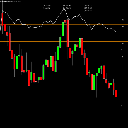The width and height of the screenshot is (128, 128).
Task: Click the first tall red candle at left
Action: [x=2, y=19]
